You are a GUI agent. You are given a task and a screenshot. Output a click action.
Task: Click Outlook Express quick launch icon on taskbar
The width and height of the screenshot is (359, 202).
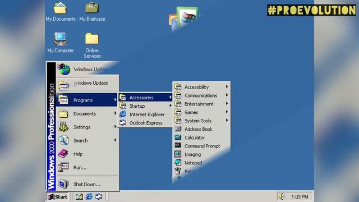(x=99, y=197)
